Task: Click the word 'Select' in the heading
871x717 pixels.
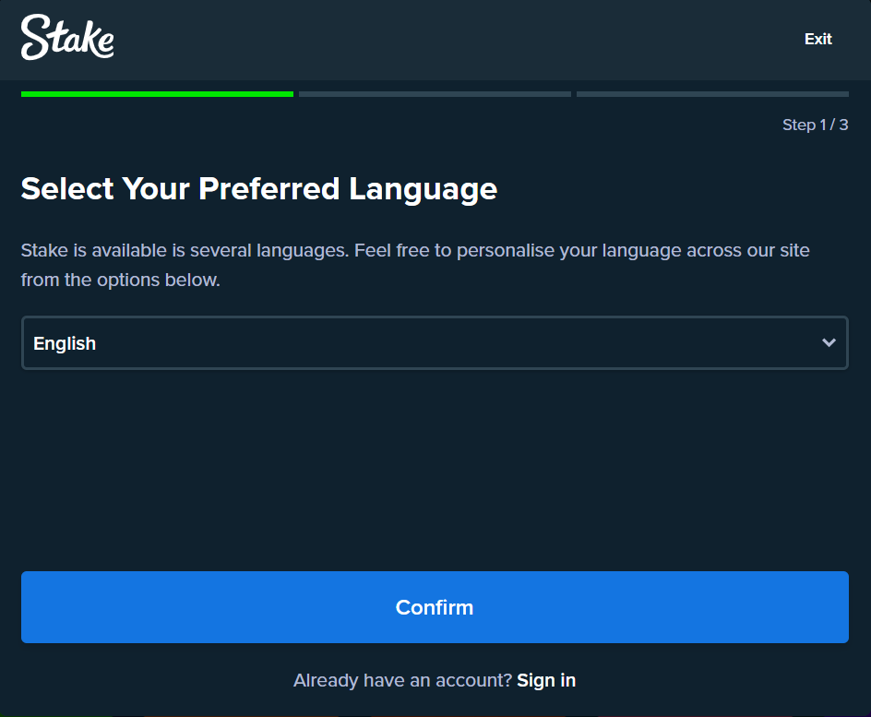Action: coord(67,188)
